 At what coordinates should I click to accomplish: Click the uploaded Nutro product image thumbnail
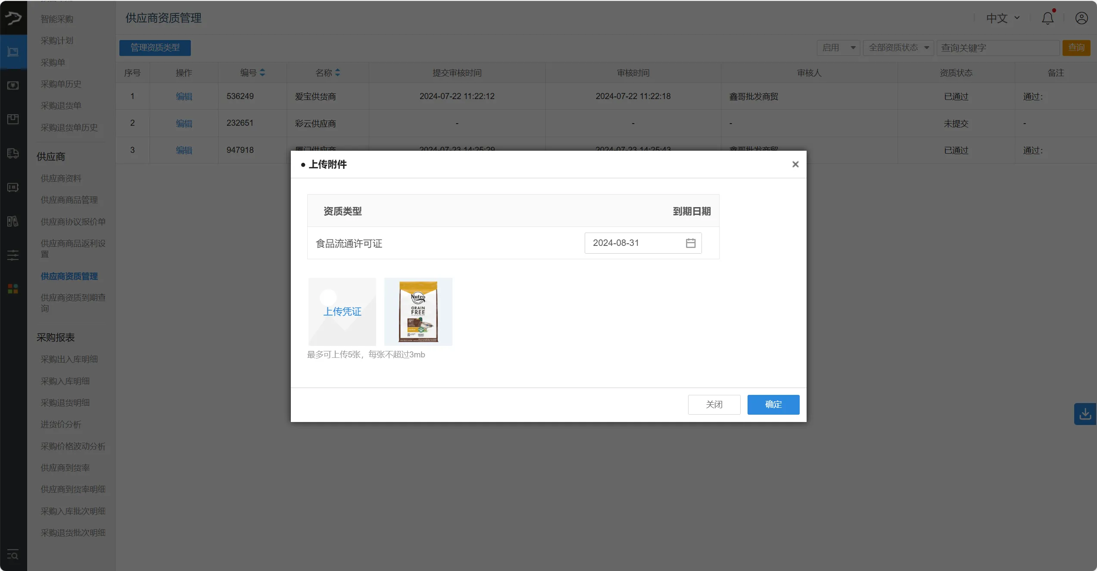coord(418,311)
